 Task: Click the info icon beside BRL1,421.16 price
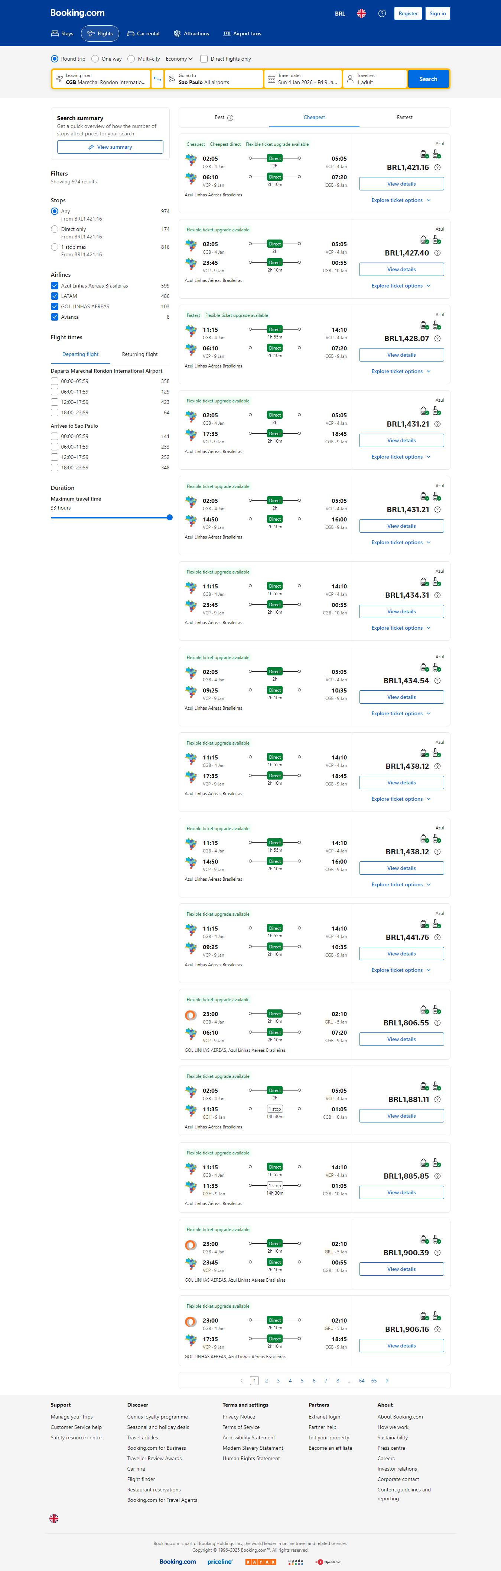pyautogui.click(x=438, y=168)
